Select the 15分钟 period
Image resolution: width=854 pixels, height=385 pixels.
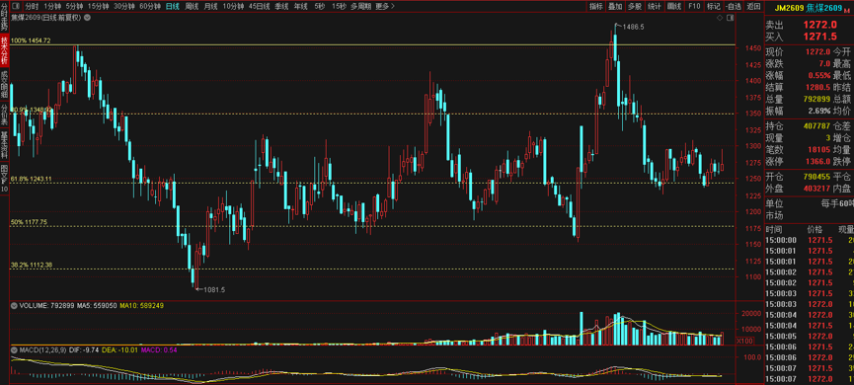98,7
